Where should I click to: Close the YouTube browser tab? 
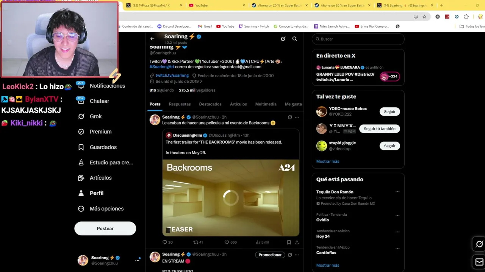[244, 5]
